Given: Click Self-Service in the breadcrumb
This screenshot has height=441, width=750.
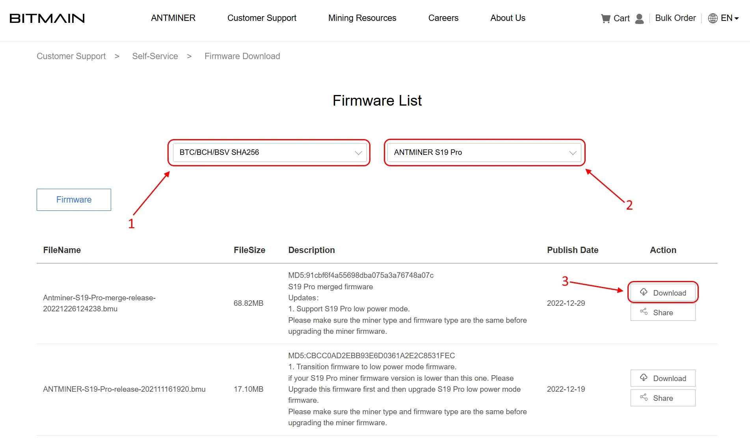Looking at the screenshot, I should (155, 56).
